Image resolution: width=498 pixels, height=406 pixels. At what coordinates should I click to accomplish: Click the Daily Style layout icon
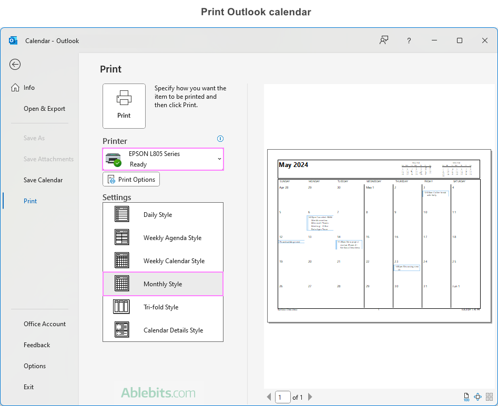pyautogui.click(x=121, y=214)
